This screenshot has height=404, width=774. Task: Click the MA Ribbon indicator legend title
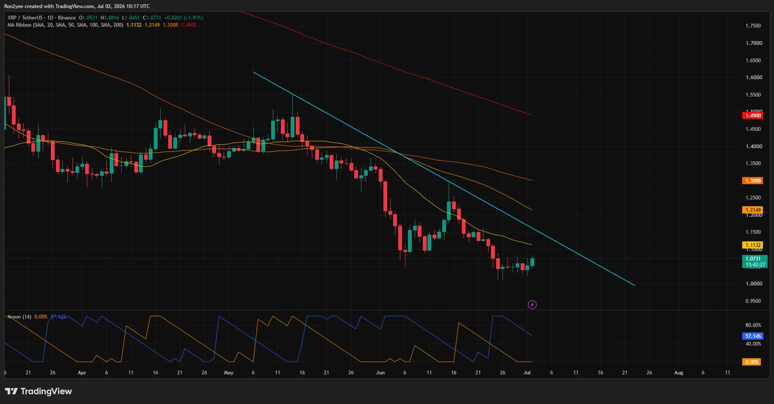pyautogui.click(x=65, y=25)
